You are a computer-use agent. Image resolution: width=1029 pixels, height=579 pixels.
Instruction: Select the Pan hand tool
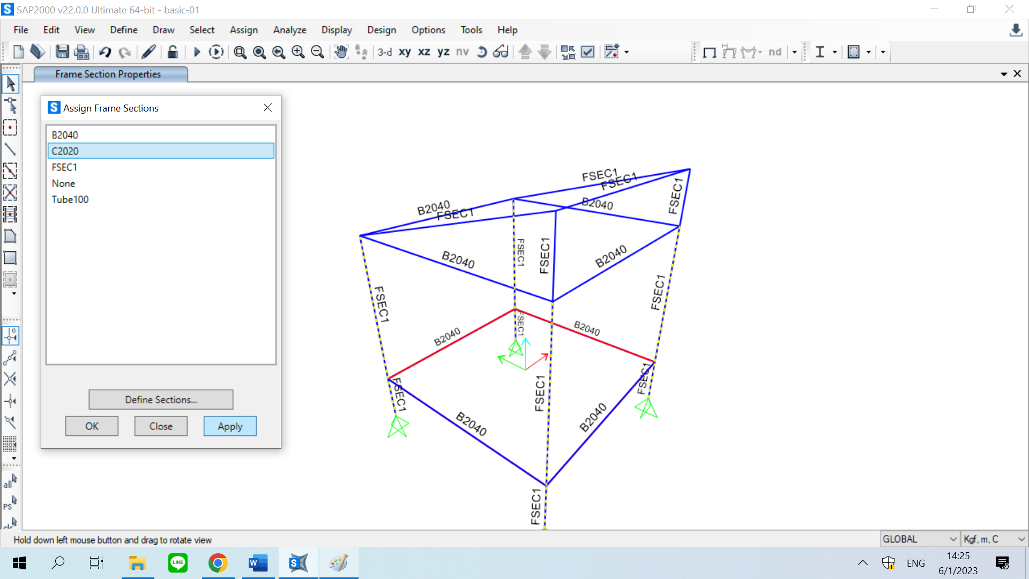[341, 52]
